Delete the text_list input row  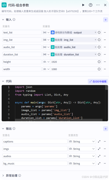point(105,33)
